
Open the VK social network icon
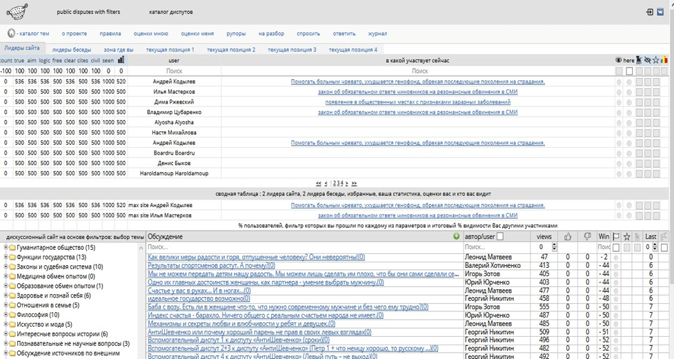661,12
